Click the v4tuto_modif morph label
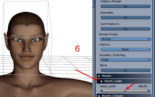Image resolution: width=155 pixels, height=97 pixels. coord(107,86)
